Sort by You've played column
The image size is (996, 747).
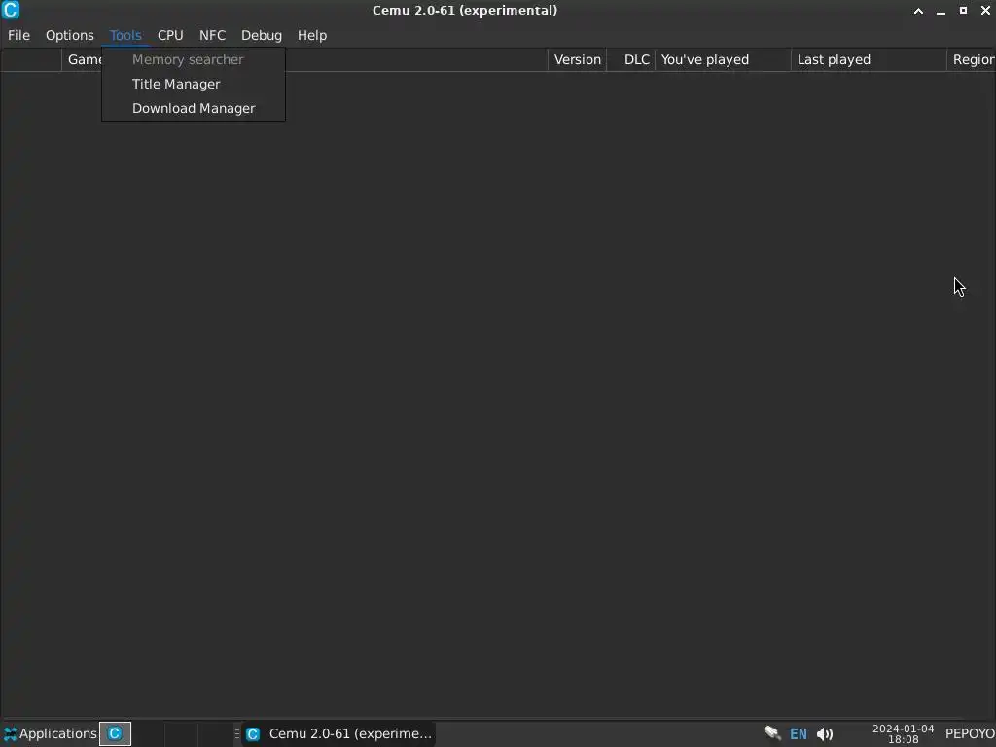[x=723, y=59]
